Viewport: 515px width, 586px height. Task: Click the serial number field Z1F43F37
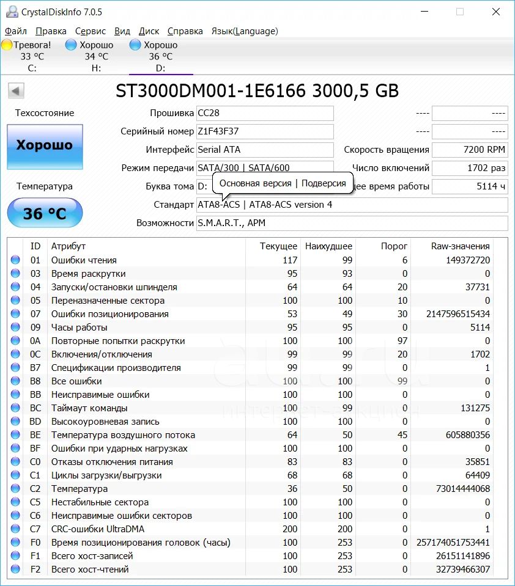265,131
